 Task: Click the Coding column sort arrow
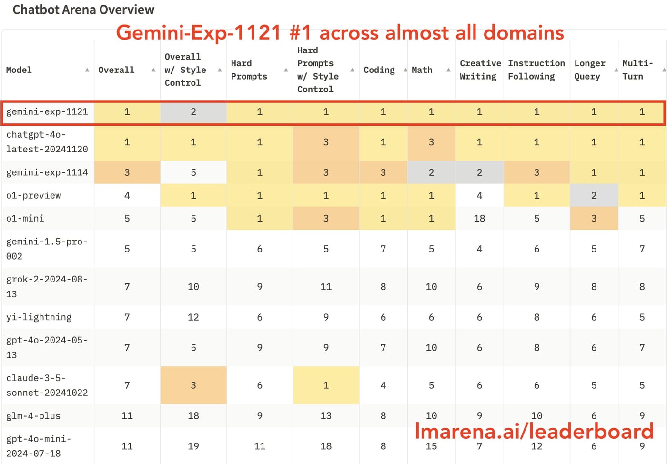click(405, 70)
